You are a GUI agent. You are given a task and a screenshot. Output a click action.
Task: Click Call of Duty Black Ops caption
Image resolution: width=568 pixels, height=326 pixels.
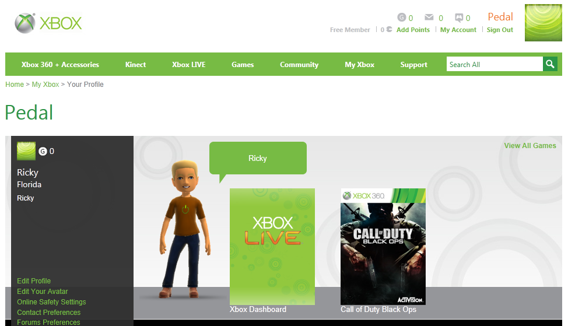378,309
